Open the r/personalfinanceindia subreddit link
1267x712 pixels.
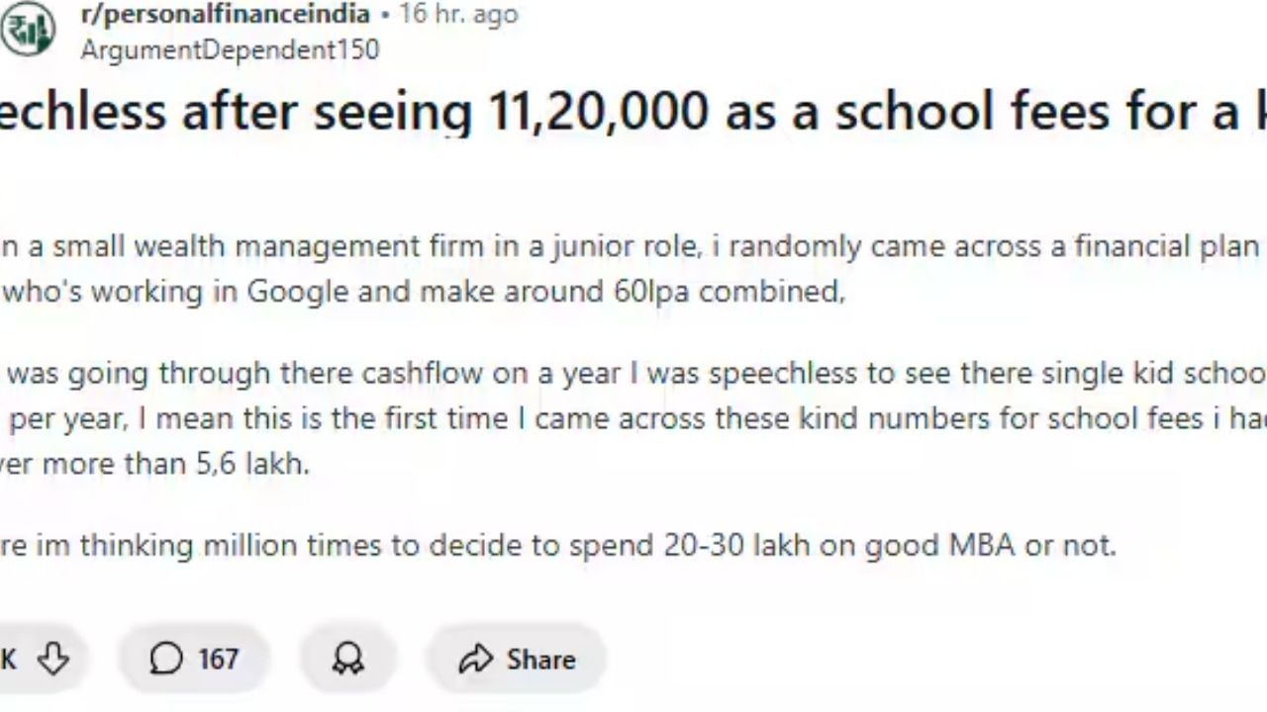point(225,15)
